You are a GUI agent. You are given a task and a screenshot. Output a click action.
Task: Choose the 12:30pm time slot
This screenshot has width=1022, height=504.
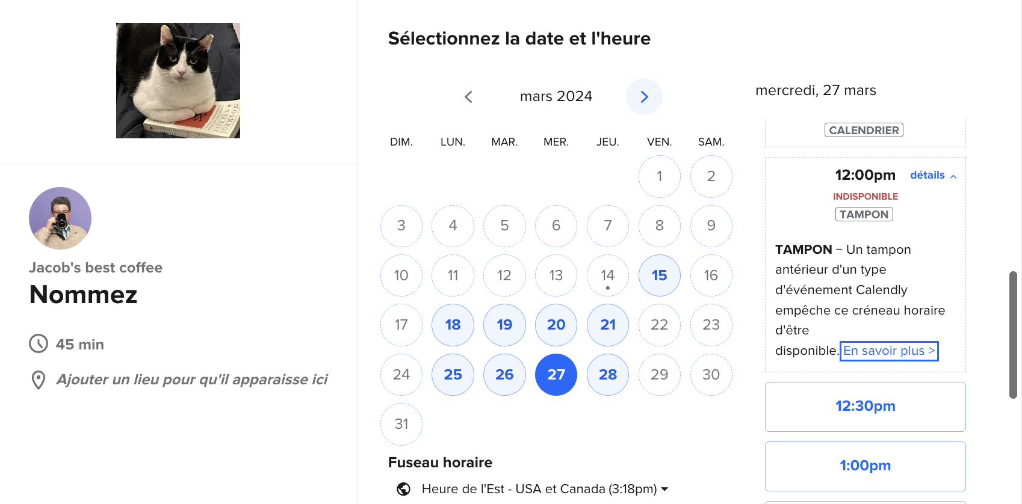tap(866, 407)
